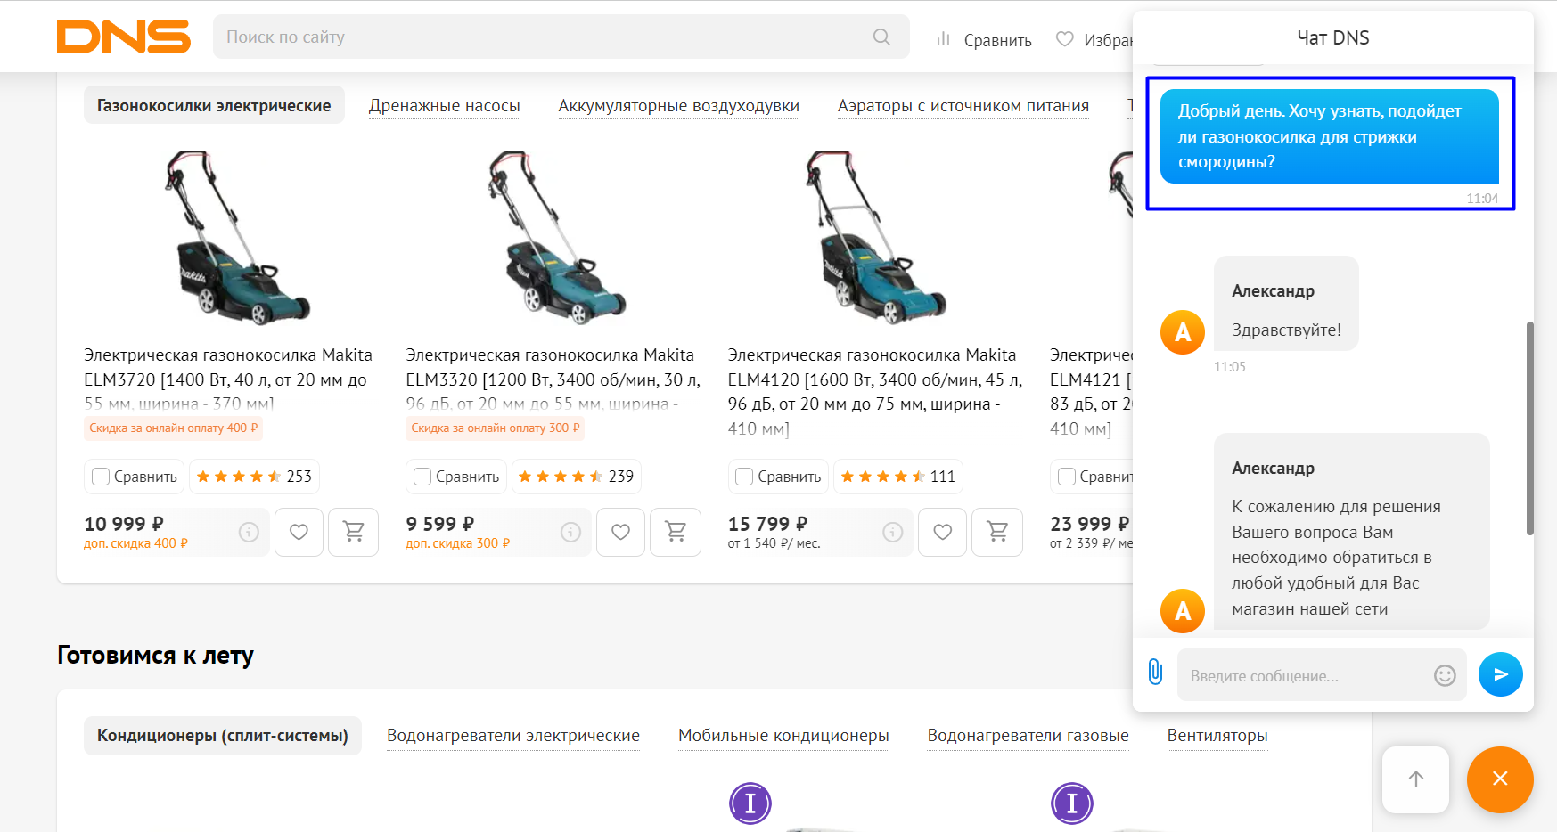Focus the Введите сообщение chat field
1557x832 pixels.
tap(1304, 675)
